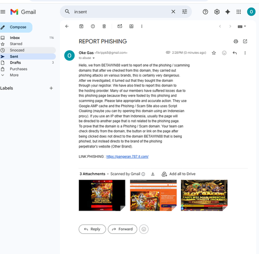Click the reply arrow in message header
This screenshot has height=254, width=259.
(x=235, y=53)
